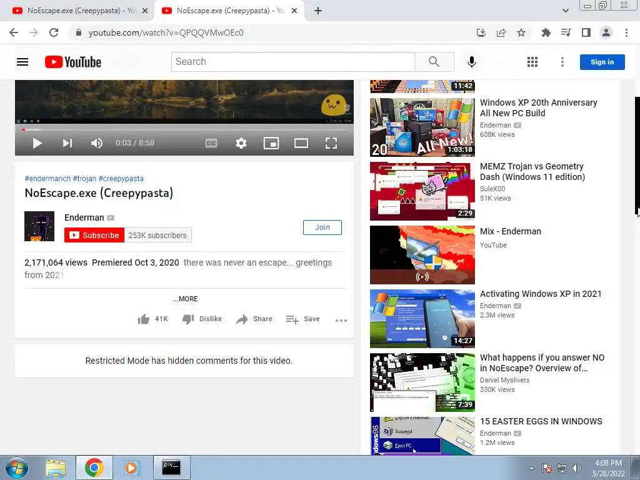Start voice search with microphone
The image size is (640, 480).
pyautogui.click(x=471, y=62)
